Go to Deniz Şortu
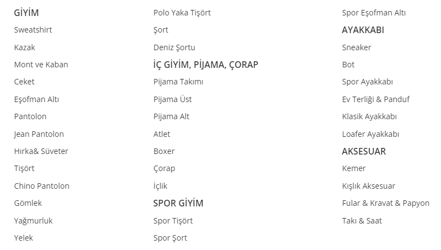Image resolution: width=441 pixels, height=250 pixels. pyautogui.click(x=174, y=47)
